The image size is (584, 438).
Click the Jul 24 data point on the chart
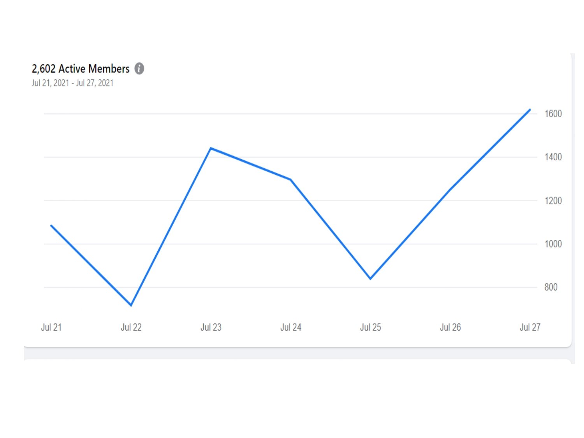[x=290, y=179]
